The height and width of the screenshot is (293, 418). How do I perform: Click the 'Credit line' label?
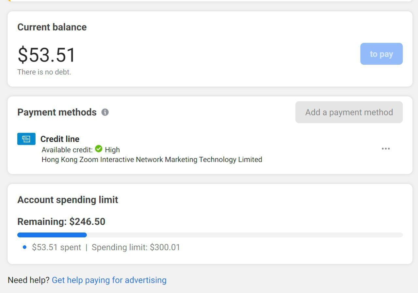tap(60, 139)
